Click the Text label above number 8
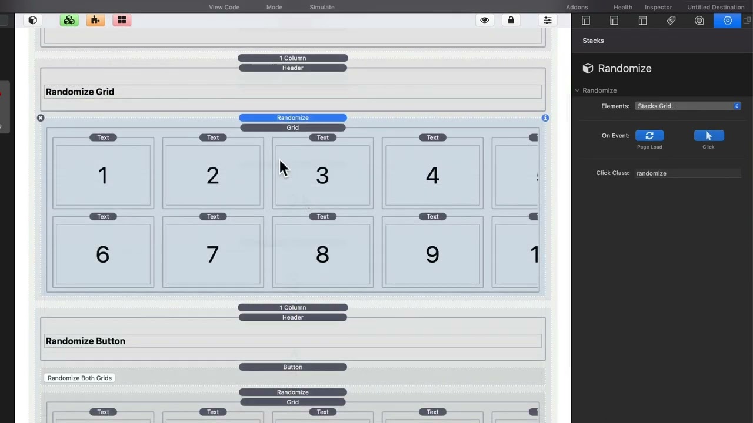753x423 pixels. 322,216
